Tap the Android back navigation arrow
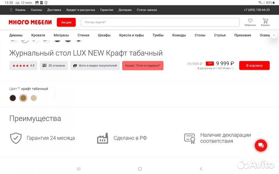This screenshot has width=279, height=174. click(x=201, y=169)
